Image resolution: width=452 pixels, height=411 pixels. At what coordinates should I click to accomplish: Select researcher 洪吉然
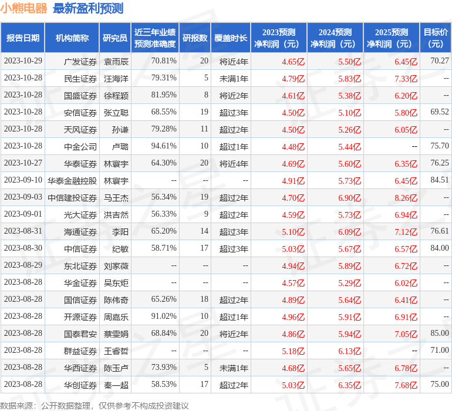point(116,214)
